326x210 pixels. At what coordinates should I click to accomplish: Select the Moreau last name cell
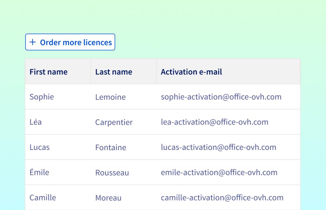(108, 198)
